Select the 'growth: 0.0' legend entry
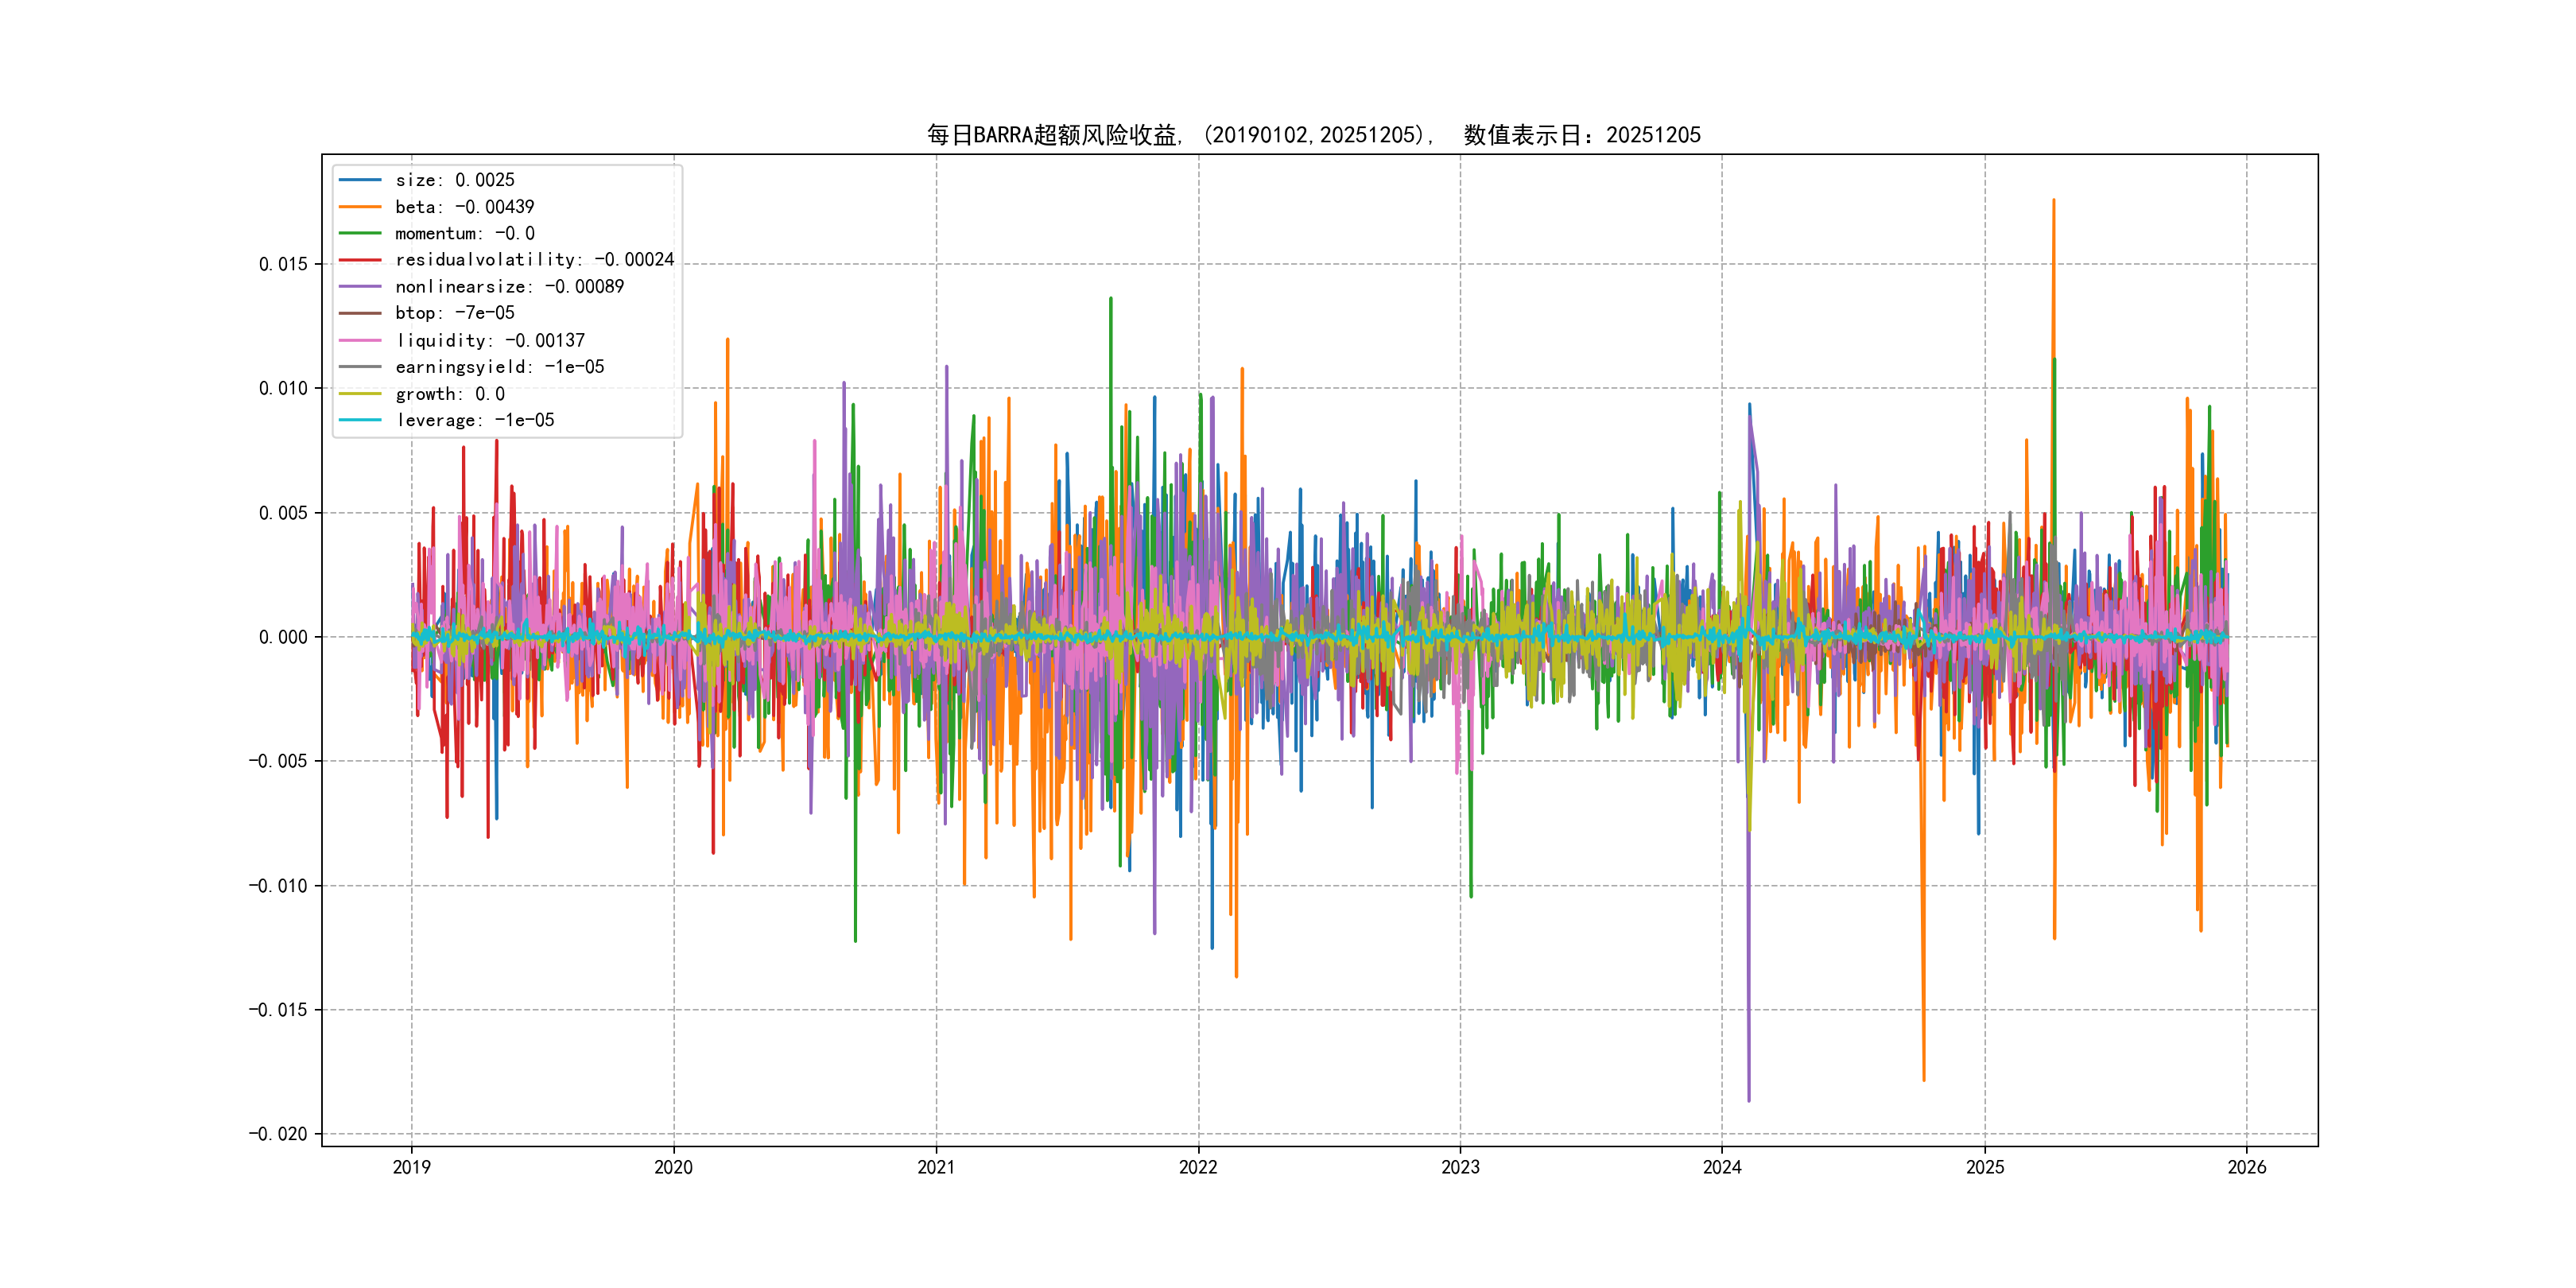Image resolution: width=2576 pixels, height=1288 pixels. (450, 394)
